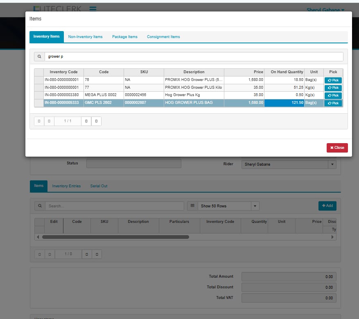
Task: Click the item search field containing 'grower p'
Action: [x=192, y=56]
